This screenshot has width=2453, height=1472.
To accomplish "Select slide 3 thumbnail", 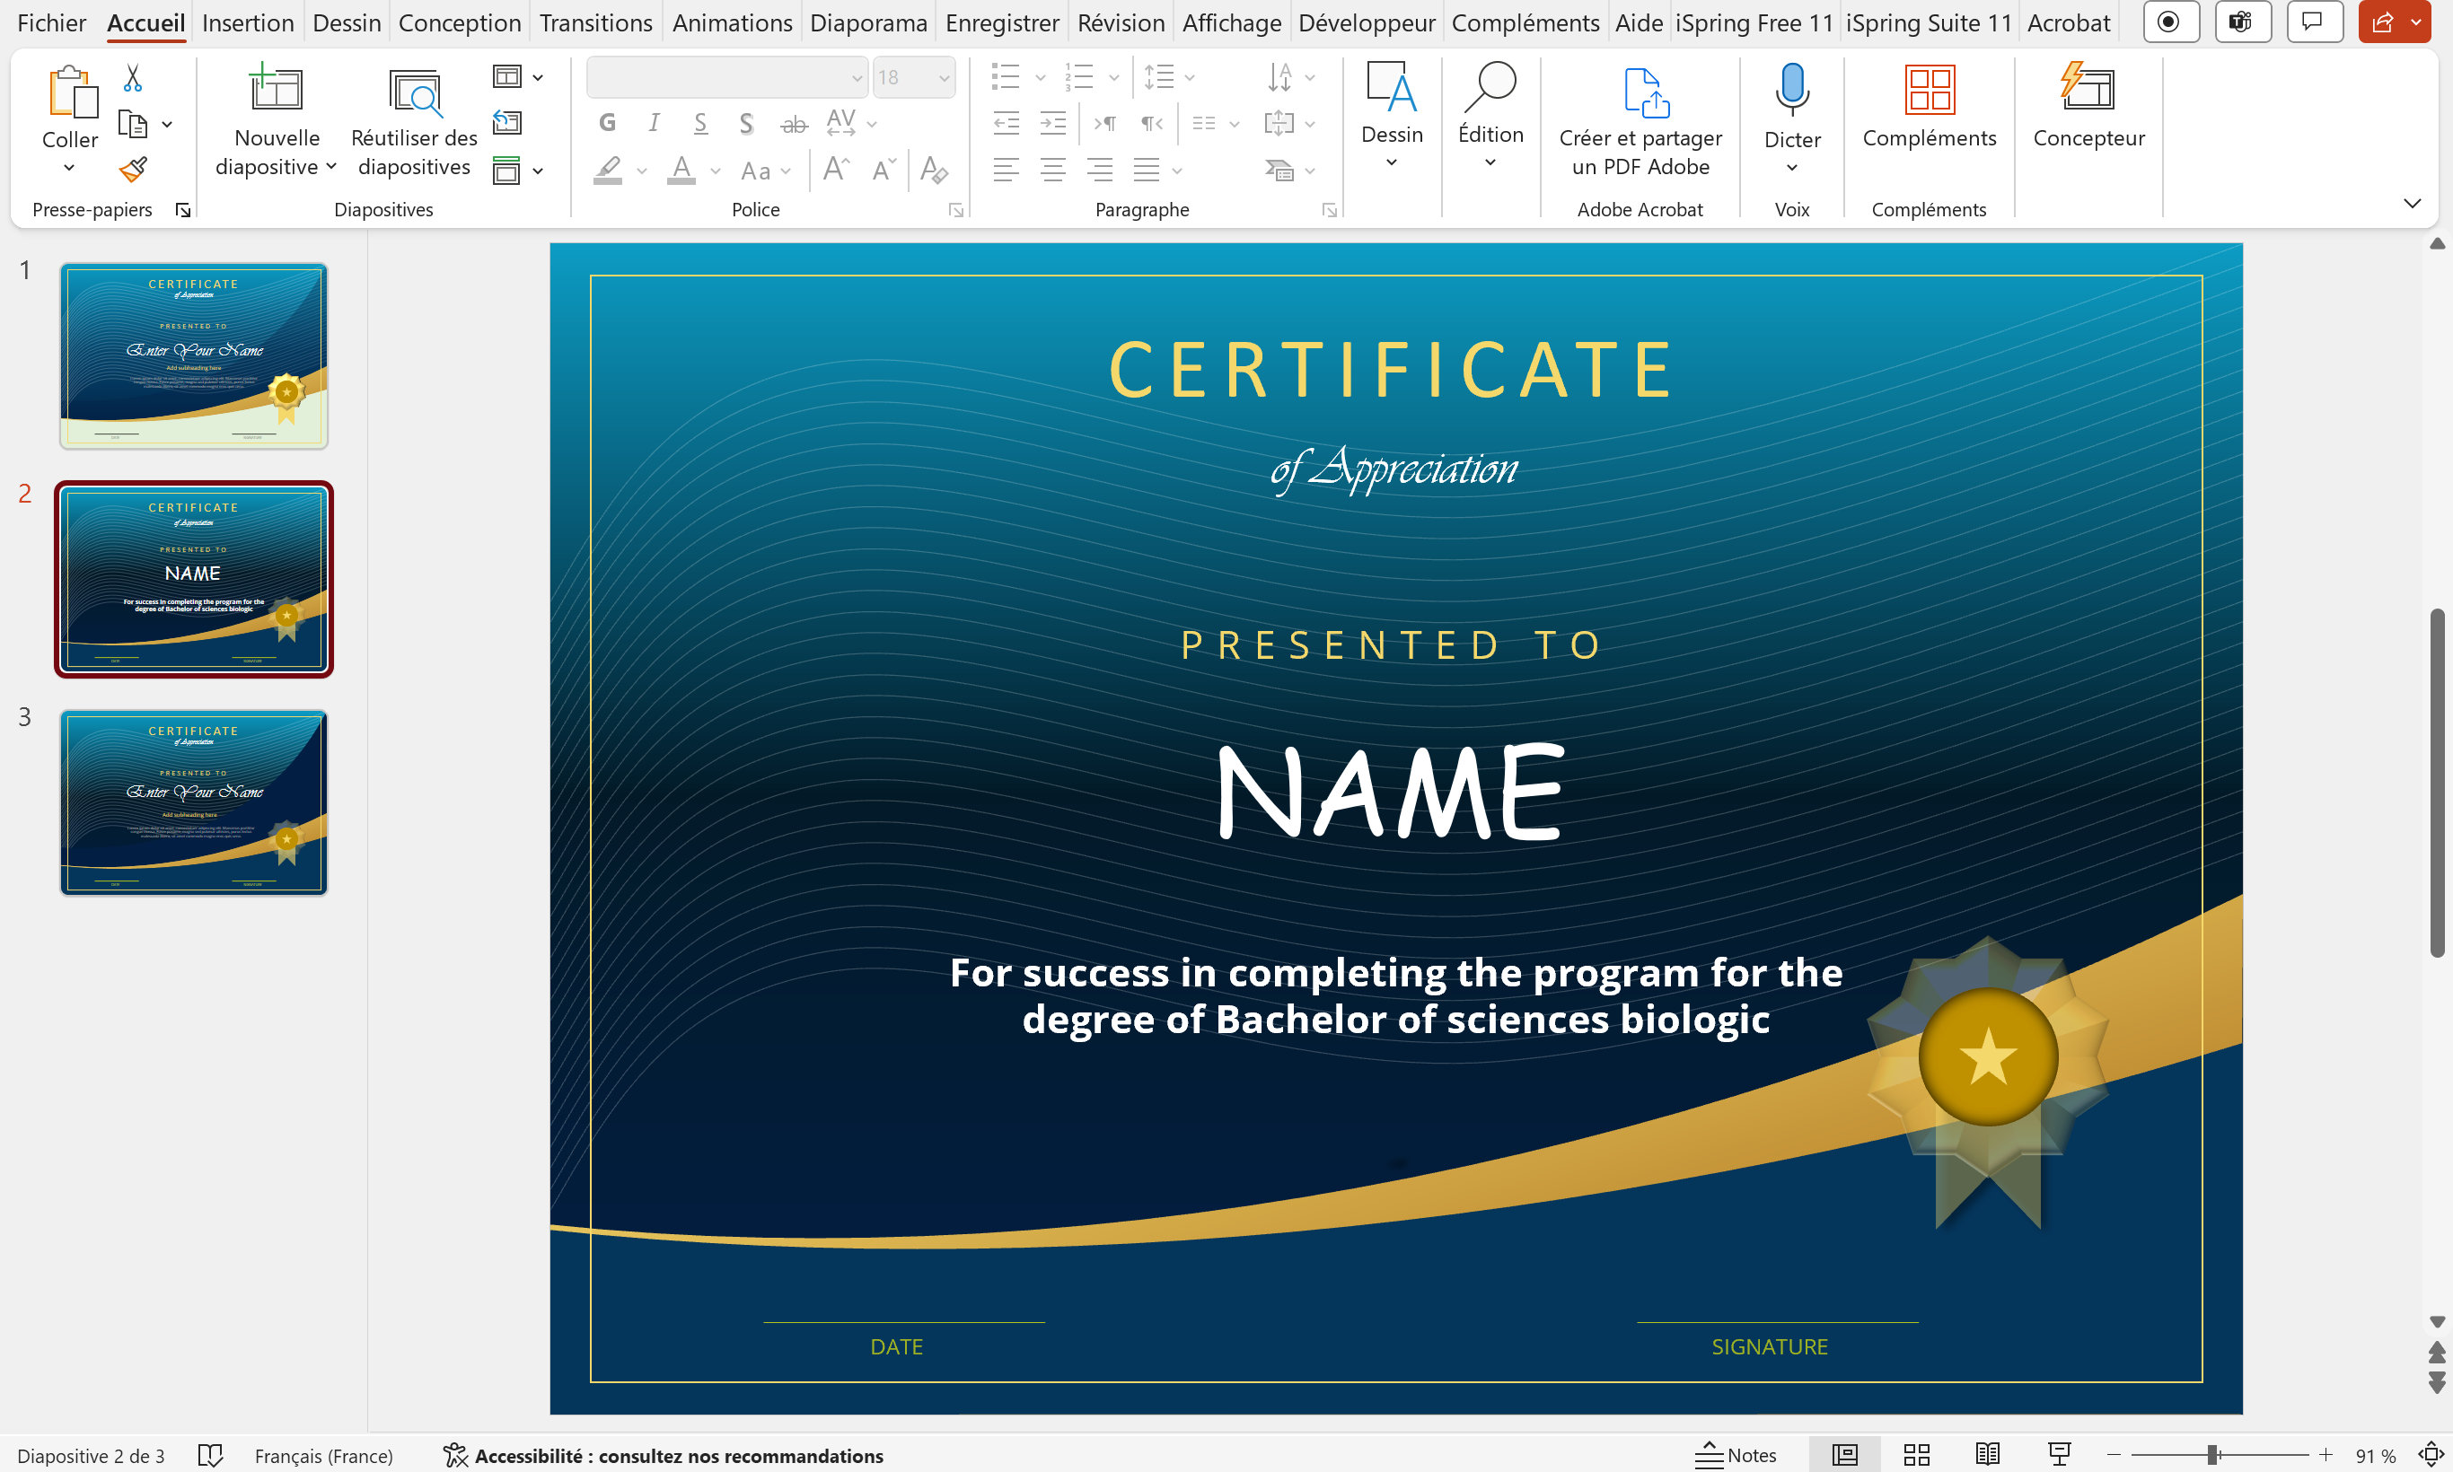I will tap(194, 802).
